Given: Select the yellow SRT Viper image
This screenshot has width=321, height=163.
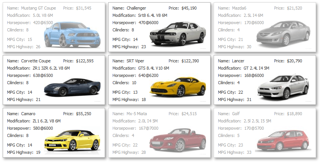Looking at the screenshot, I should [x=178, y=87].
